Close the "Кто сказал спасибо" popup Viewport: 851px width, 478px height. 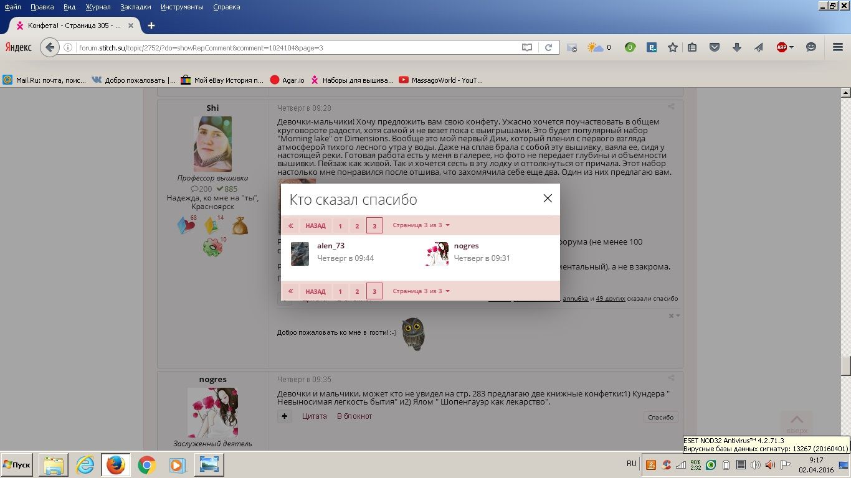coord(547,198)
